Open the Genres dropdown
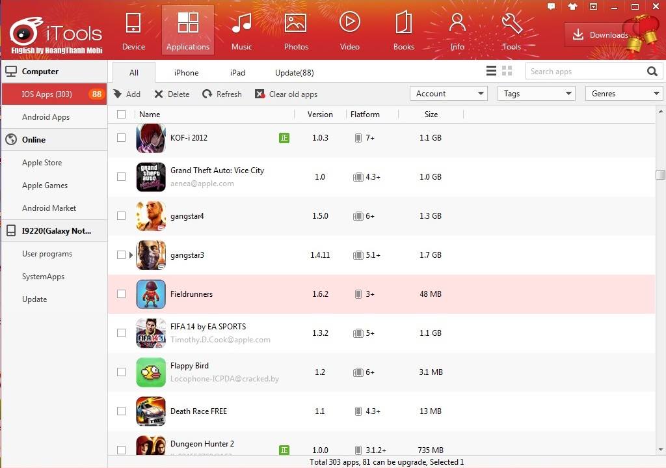Viewport: 666px width, 468px height. [624, 94]
